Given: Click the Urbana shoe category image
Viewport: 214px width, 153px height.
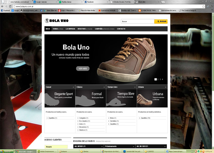Looking at the screenshot, I should 152,98.
